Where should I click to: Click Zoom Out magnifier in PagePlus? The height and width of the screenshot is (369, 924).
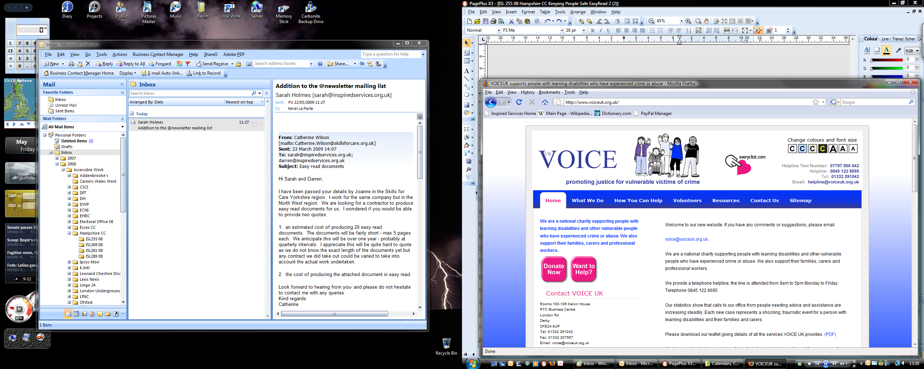[x=651, y=21]
